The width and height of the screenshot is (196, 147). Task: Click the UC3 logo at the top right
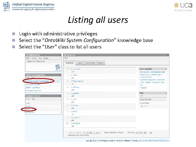pyautogui.click(x=183, y=7)
